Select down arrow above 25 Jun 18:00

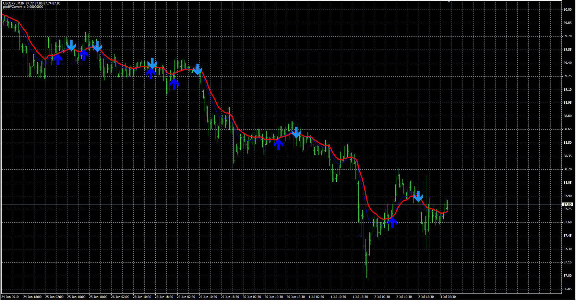pos(97,46)
